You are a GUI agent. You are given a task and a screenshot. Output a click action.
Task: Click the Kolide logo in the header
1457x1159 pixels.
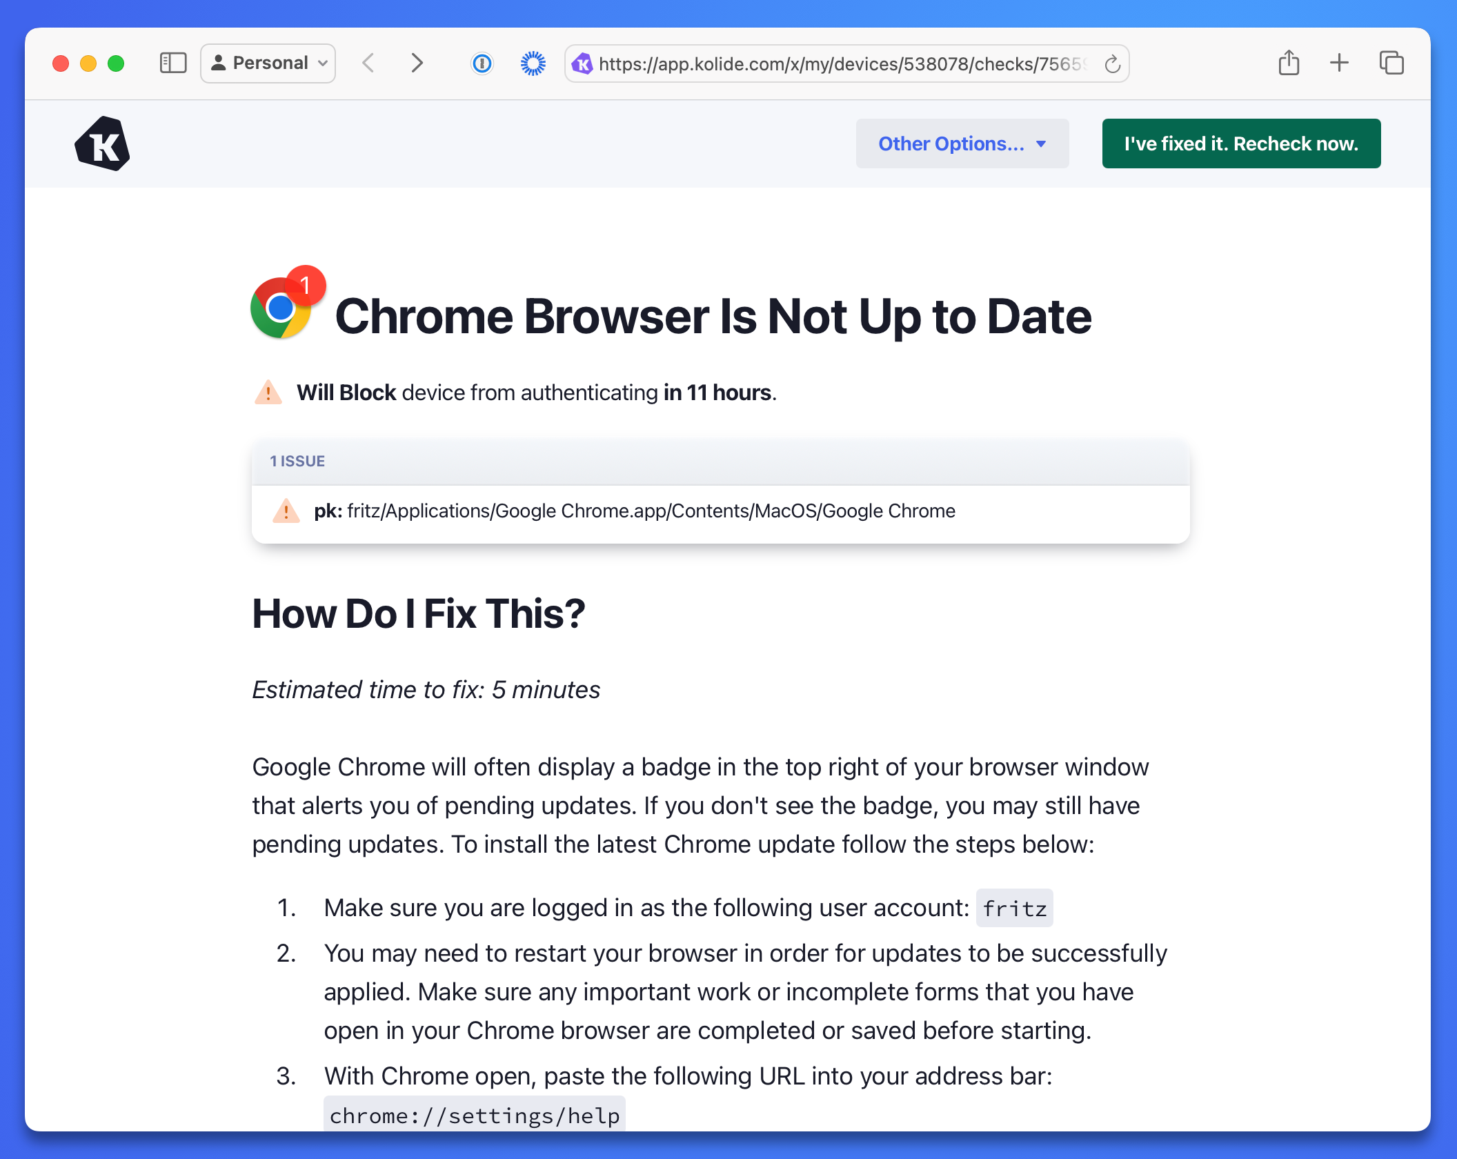click(102, 143)
